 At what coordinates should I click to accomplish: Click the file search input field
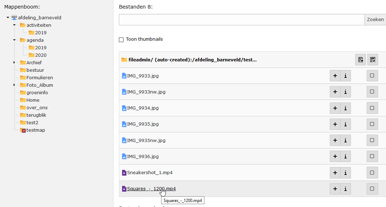tap(242, 20)
